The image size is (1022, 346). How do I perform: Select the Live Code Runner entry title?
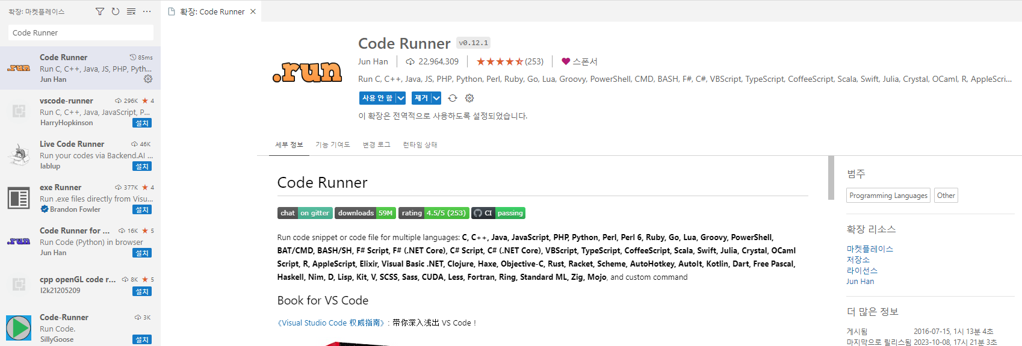point(72,144)
